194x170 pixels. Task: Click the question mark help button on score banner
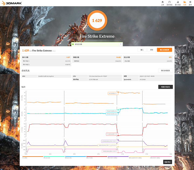pyautogui.click(x=121, y=44)
